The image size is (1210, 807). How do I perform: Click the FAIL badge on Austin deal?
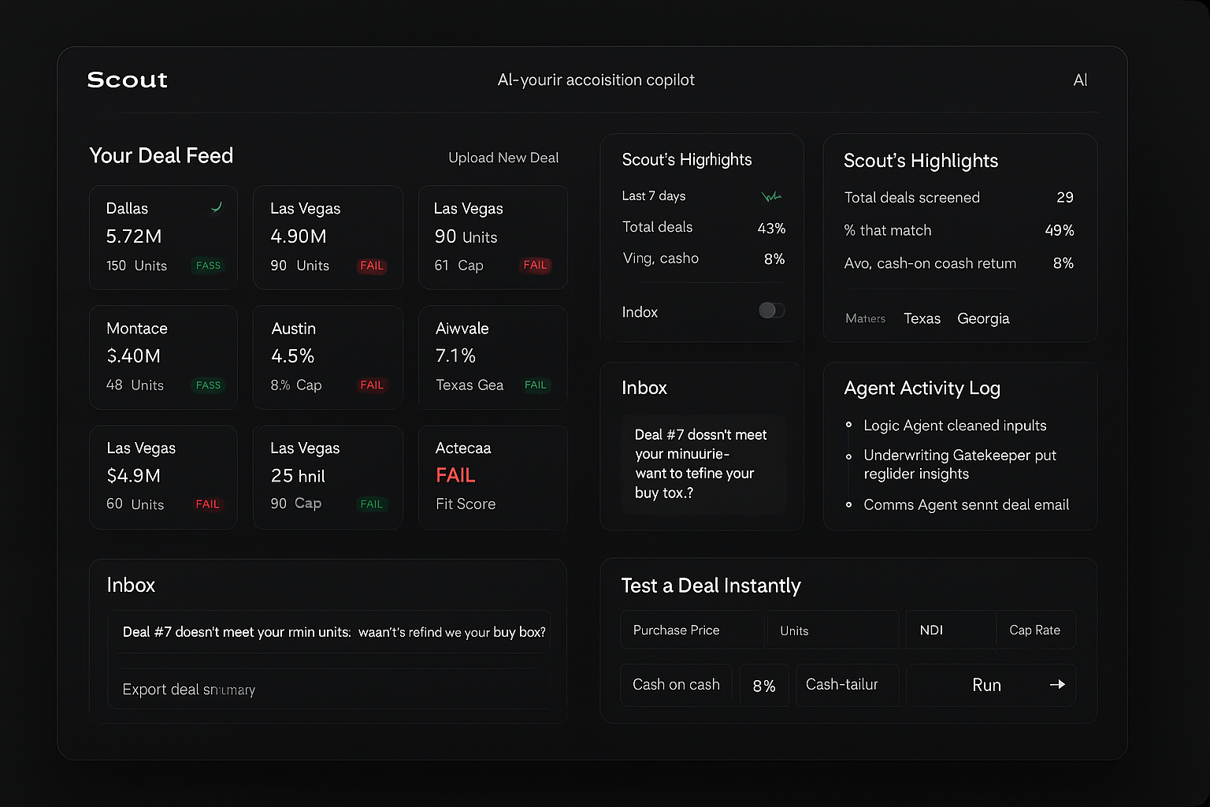point(372,385)
